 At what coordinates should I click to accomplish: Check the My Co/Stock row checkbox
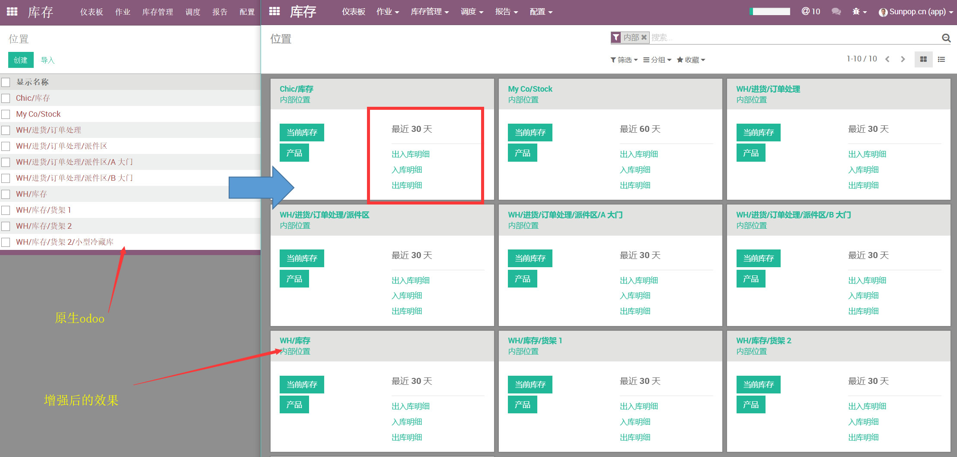pyautogui.click(x=6, y=114)
